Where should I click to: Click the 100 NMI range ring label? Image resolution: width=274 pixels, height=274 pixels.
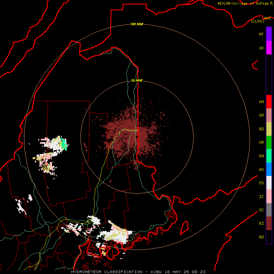click(137, 24)
